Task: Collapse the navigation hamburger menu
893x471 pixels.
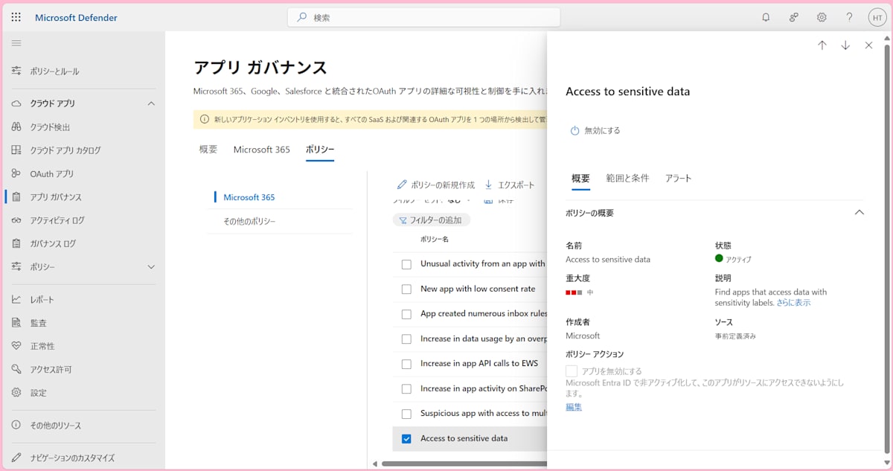Action: (16, 43)
